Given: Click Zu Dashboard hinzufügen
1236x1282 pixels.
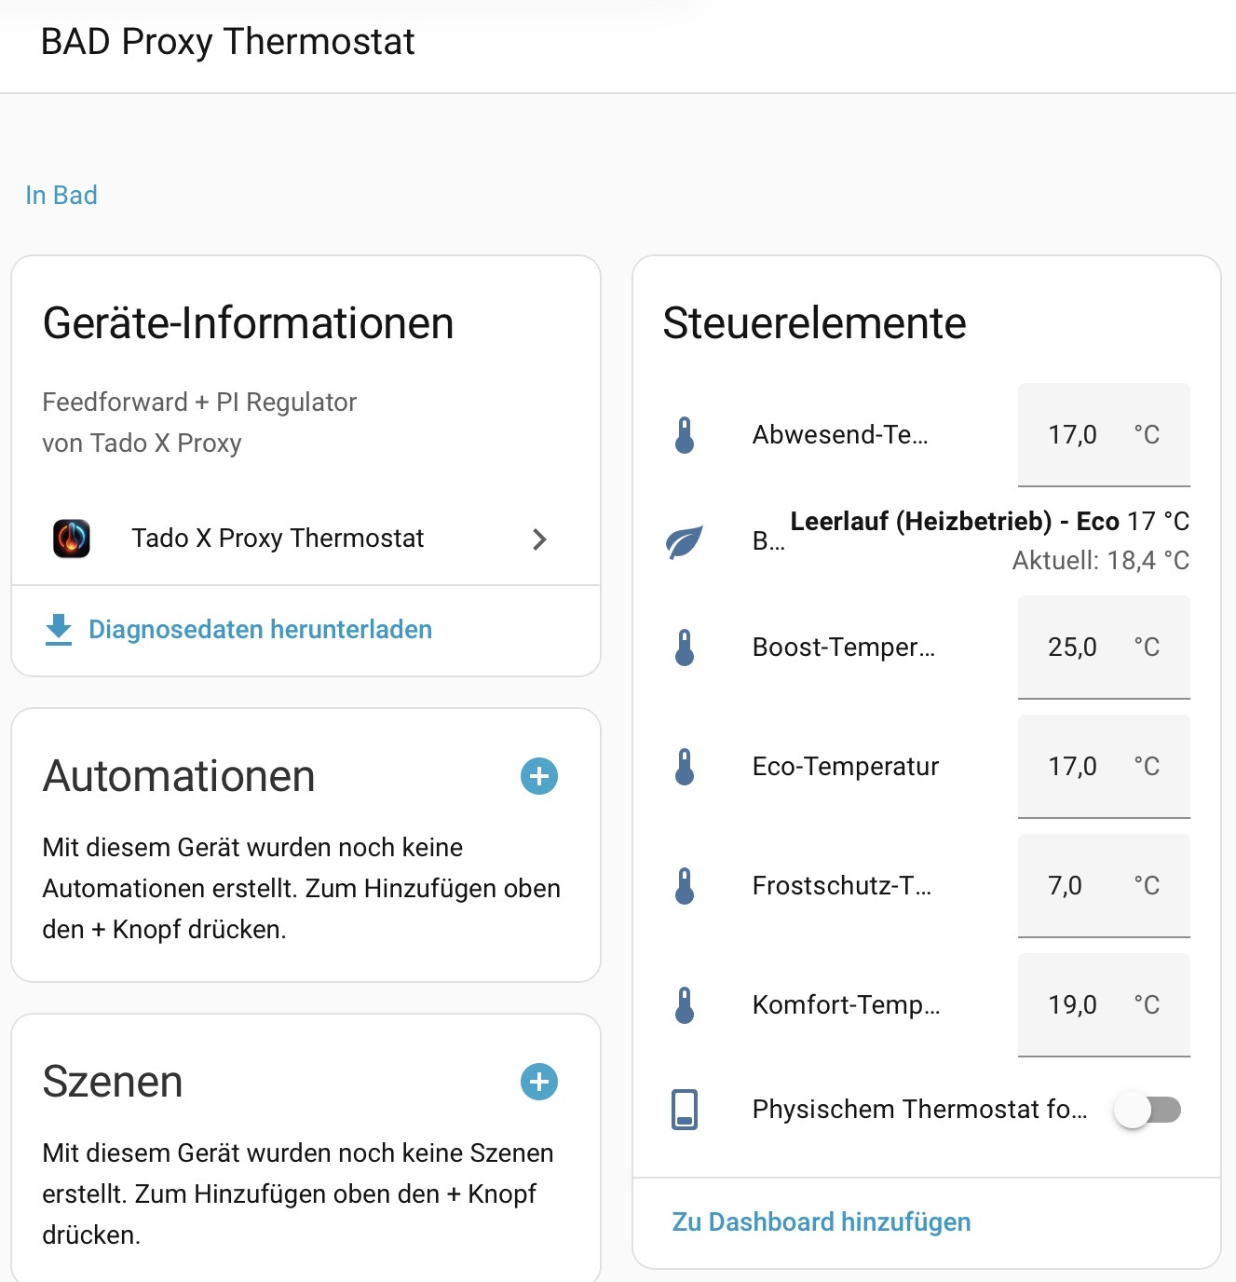Looking at the screenshot, I should click(822, 1222).
